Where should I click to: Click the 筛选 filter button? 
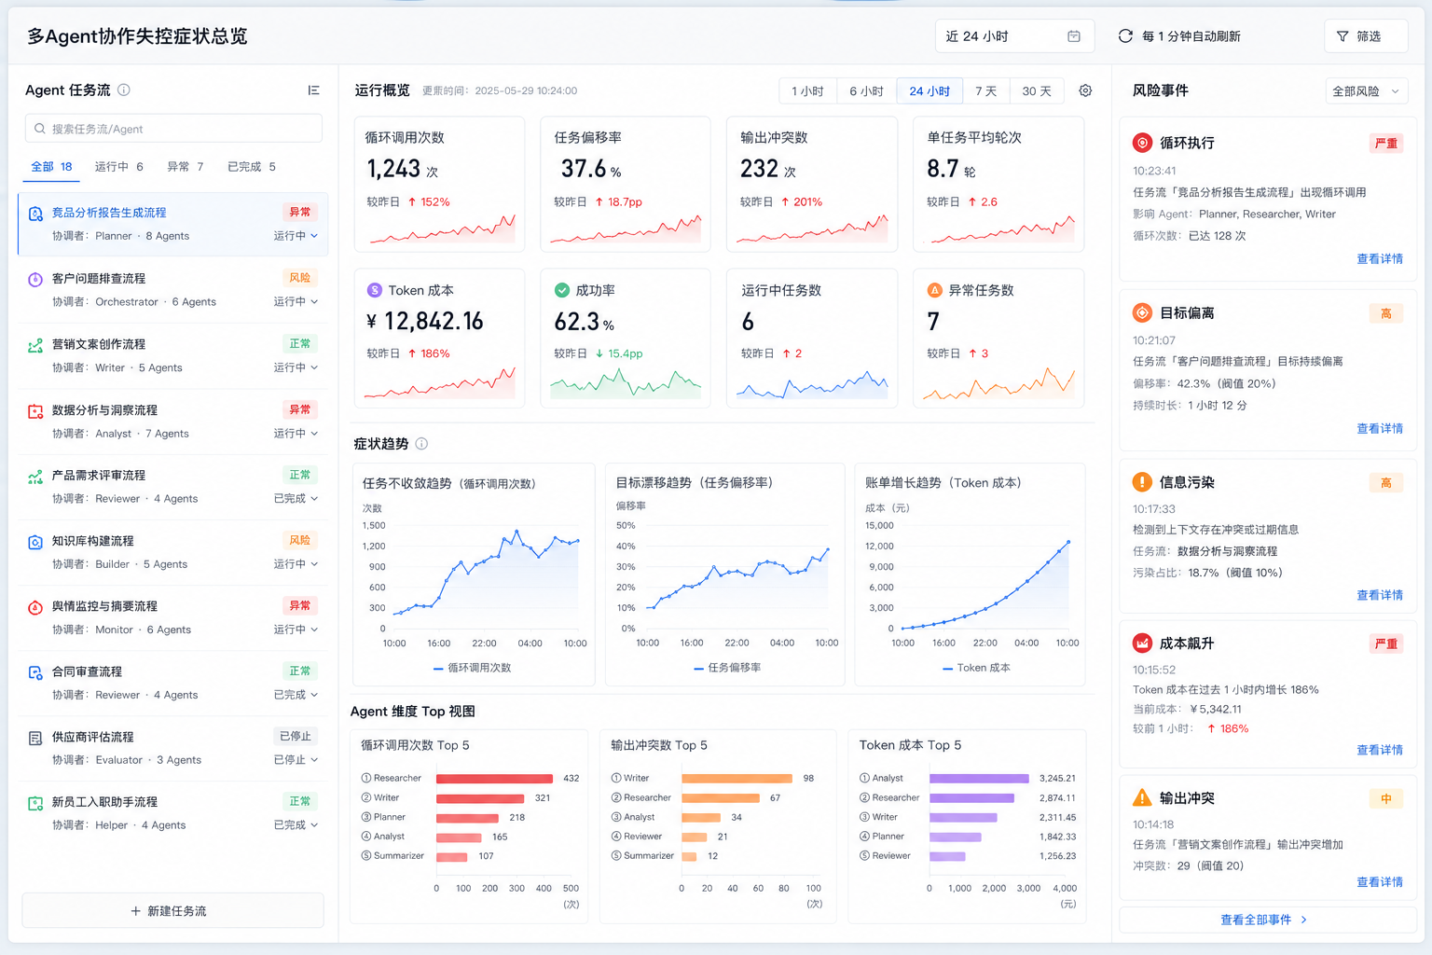coord(1366,36)
